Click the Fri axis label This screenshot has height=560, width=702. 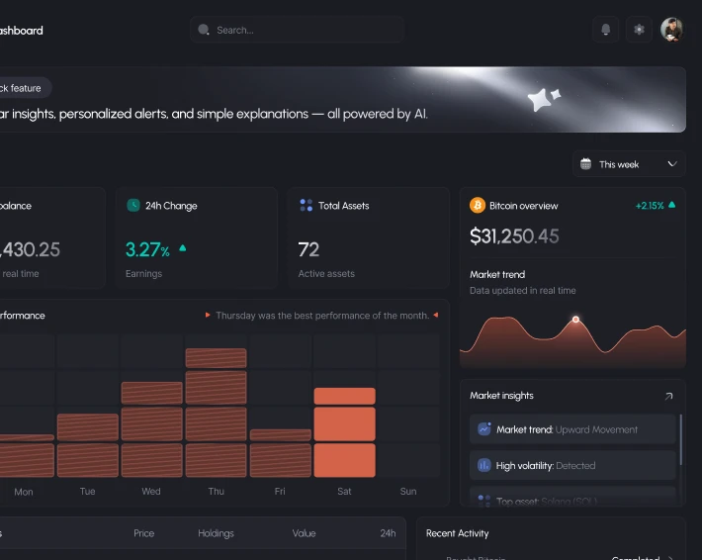pos(280,492)
